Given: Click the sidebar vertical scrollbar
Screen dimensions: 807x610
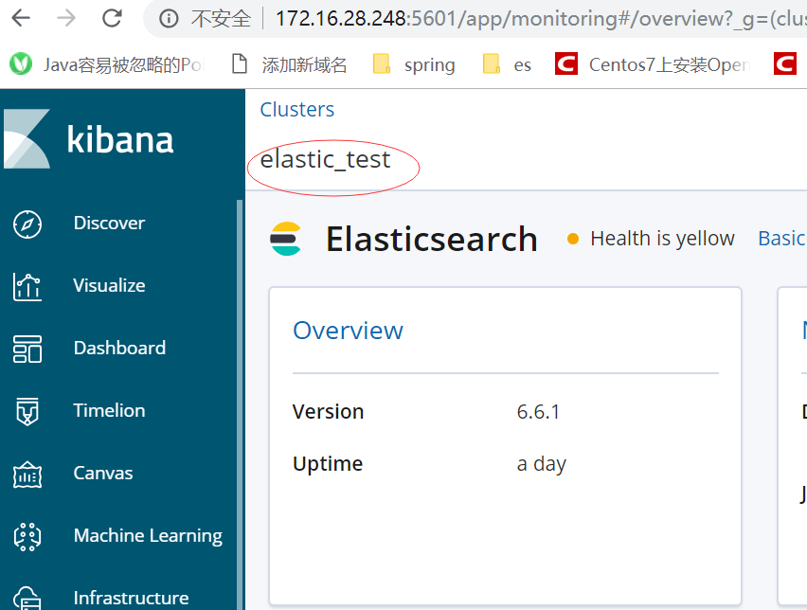Looking at the screenshot, I should (x=240, y=404).
